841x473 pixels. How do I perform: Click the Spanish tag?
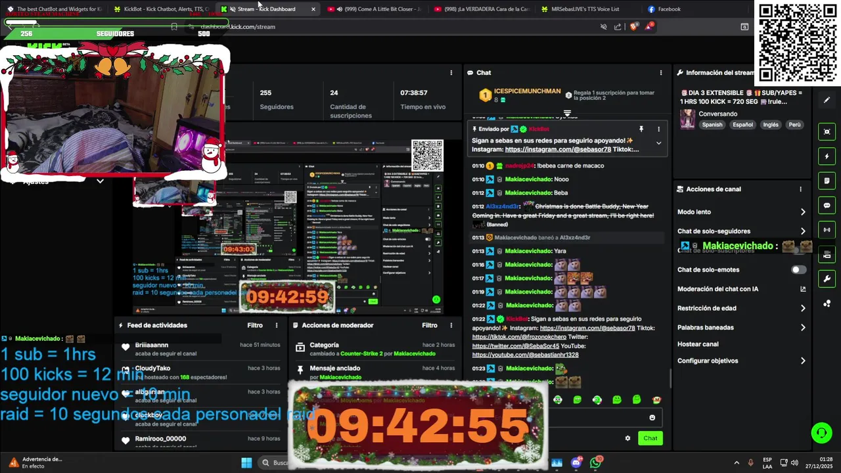712,125
